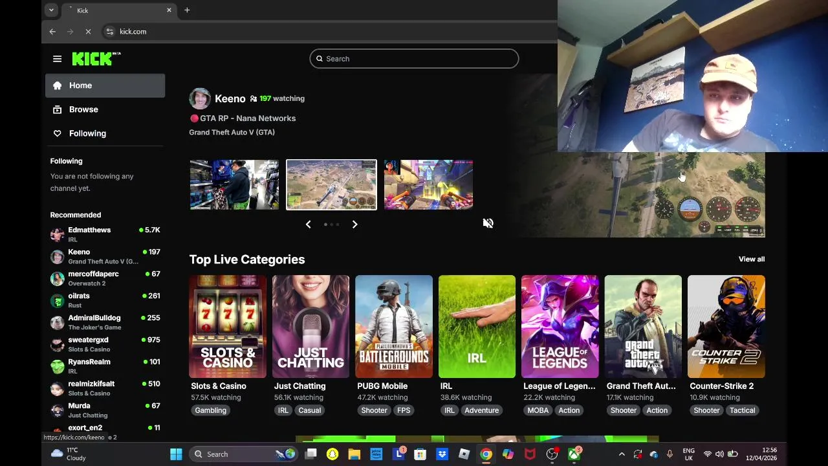Open the hamburger menu next to Kick logo

tap(57, 59)
